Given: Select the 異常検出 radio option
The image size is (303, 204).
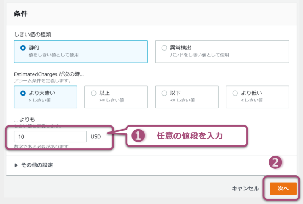Looking at the screenshot, I should pos(164,48).
